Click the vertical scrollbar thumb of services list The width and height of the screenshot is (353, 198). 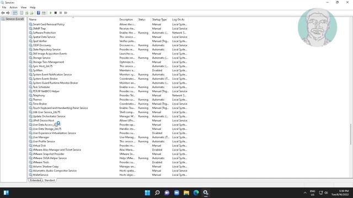351,134
